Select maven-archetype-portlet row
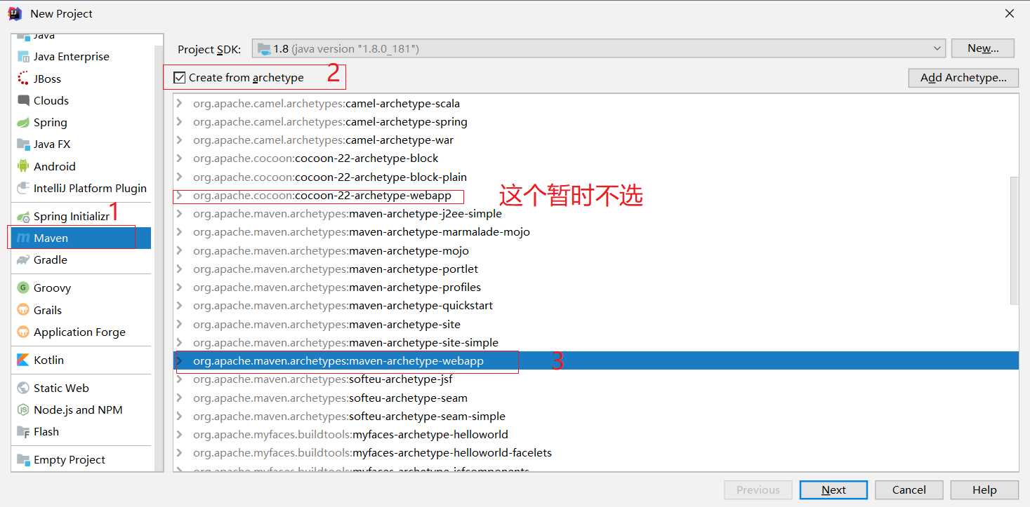This screenshot has width=1030, height=507. tap(595, 269)
